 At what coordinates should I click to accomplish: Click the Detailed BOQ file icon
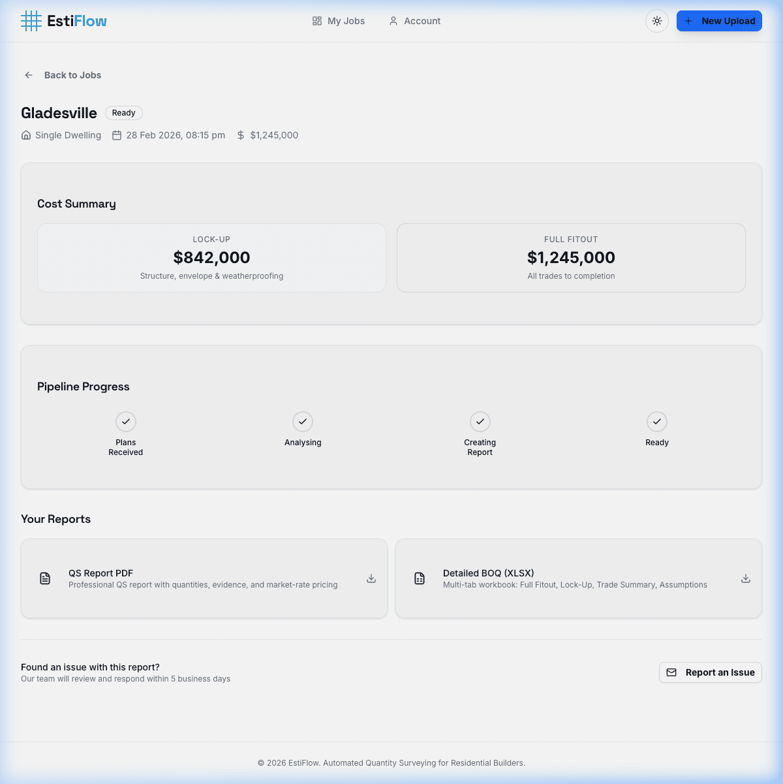[x=419, y=578]
